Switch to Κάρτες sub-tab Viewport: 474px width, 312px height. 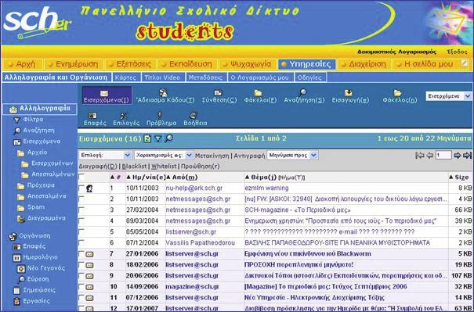pyautogui.click(x=125, y=77)
